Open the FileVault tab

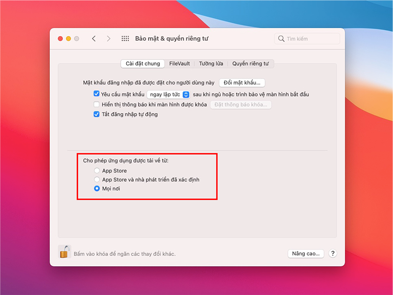(x=180, y=64)
